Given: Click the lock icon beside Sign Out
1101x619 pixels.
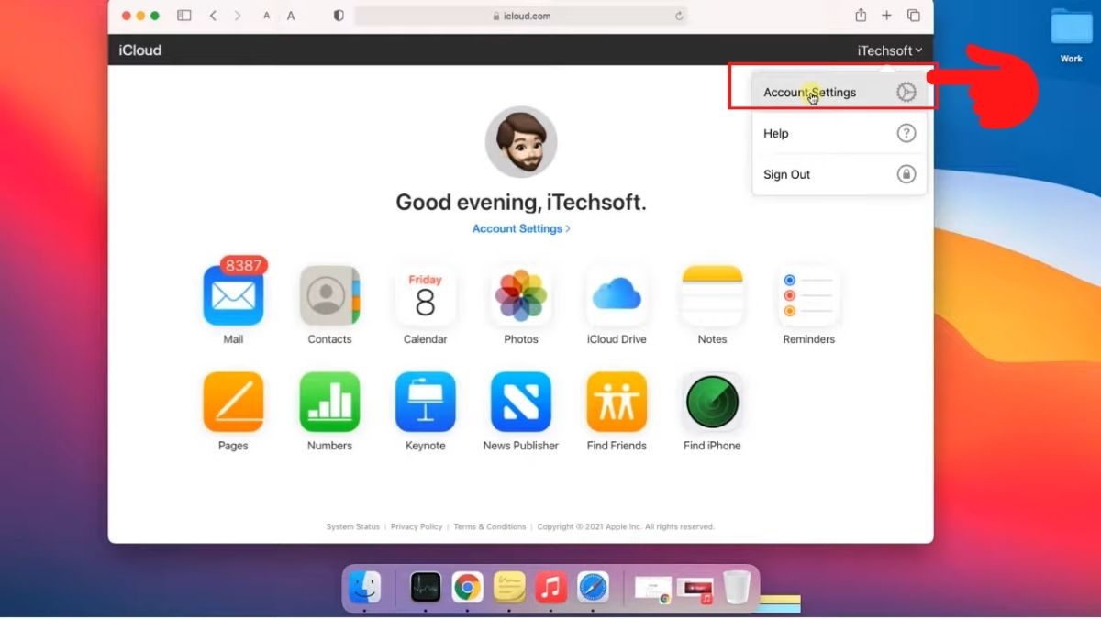Looking at the screenshot, I should tap(906, 174).
